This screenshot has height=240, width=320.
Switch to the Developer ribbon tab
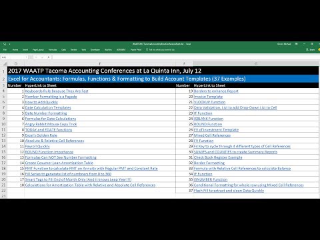[x=95, y=49]
